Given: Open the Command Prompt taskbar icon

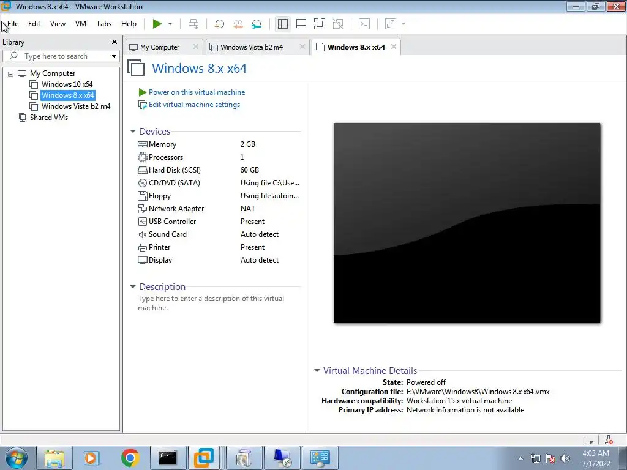Looking at the screenshot, I should point(168,458).
